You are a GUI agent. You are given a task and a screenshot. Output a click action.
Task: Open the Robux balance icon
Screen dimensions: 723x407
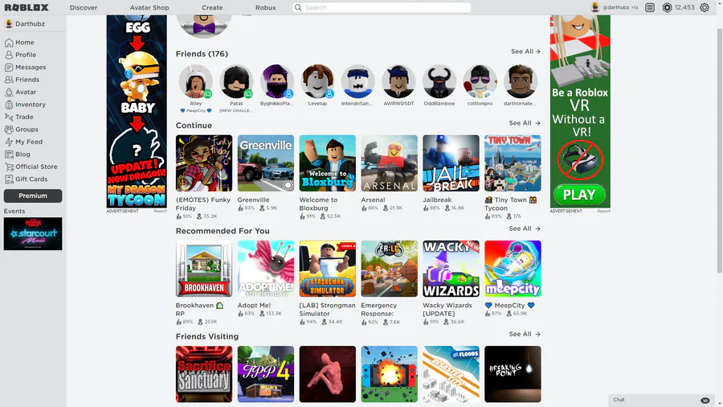click(x=667, y=7)
